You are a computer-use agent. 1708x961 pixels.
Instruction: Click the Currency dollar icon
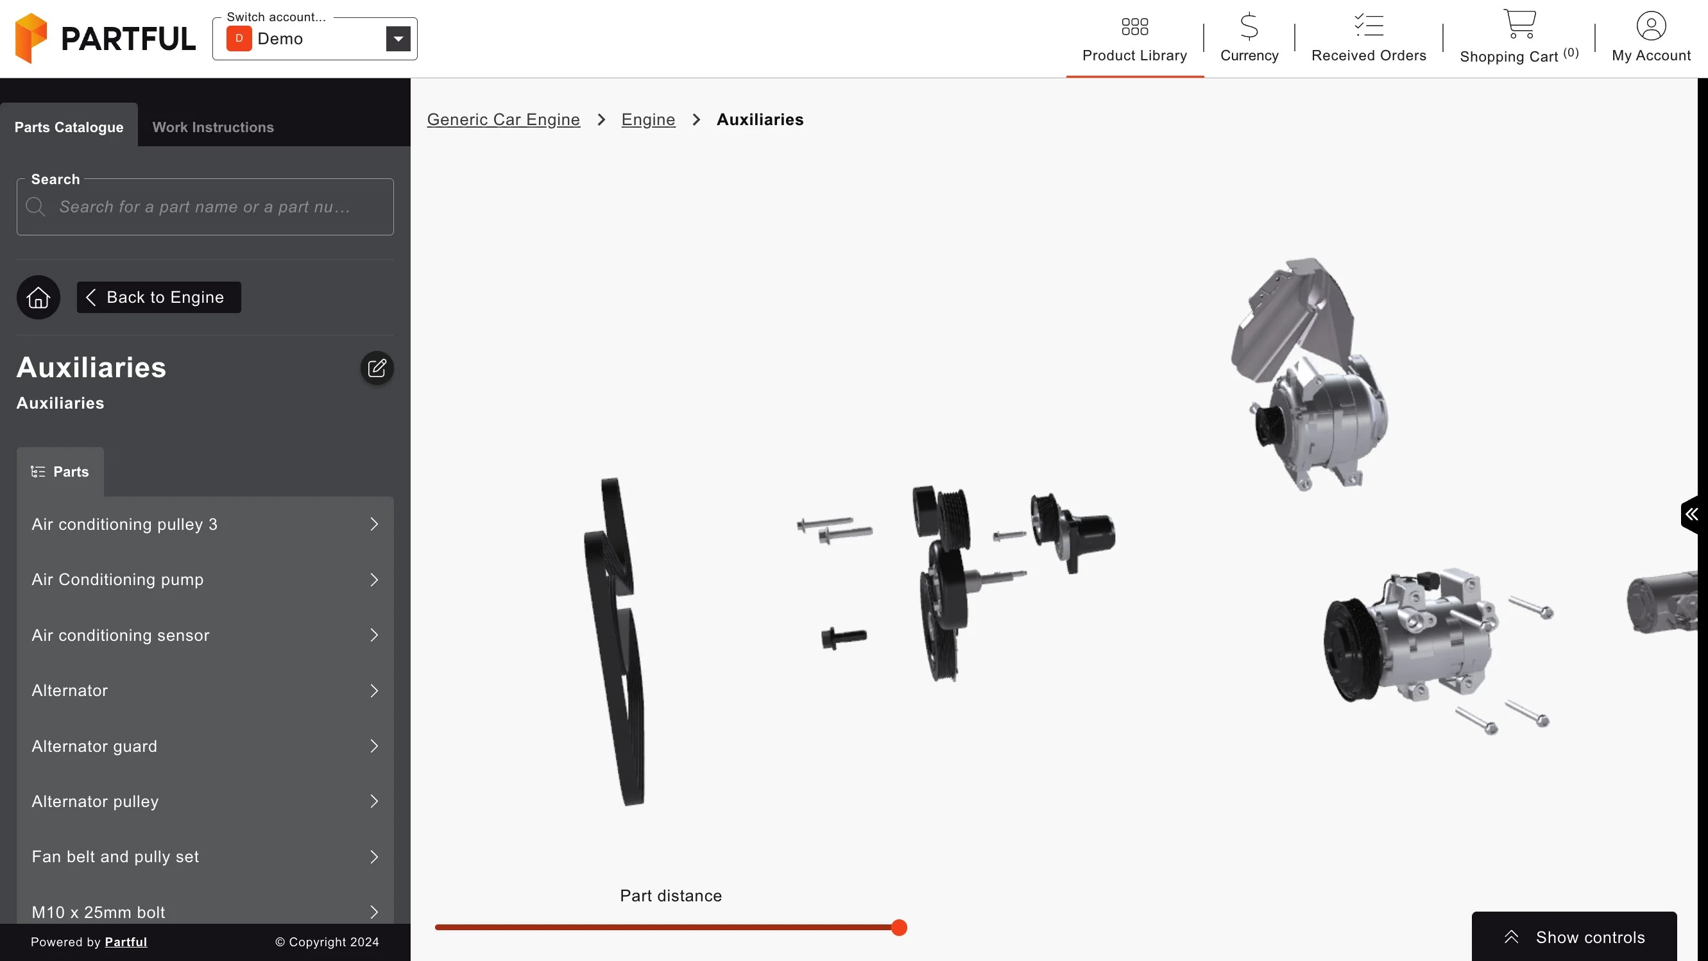tap(1249, 26)
